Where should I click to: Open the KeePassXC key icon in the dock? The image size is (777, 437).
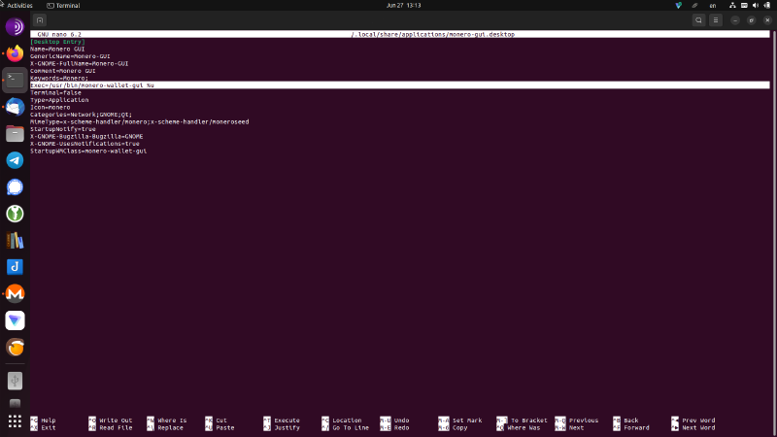pos(15,214)
